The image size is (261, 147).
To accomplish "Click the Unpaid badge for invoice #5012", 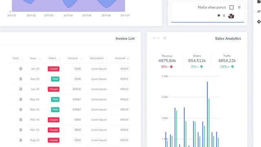I will pyautogui.click(x=53, y=89).
